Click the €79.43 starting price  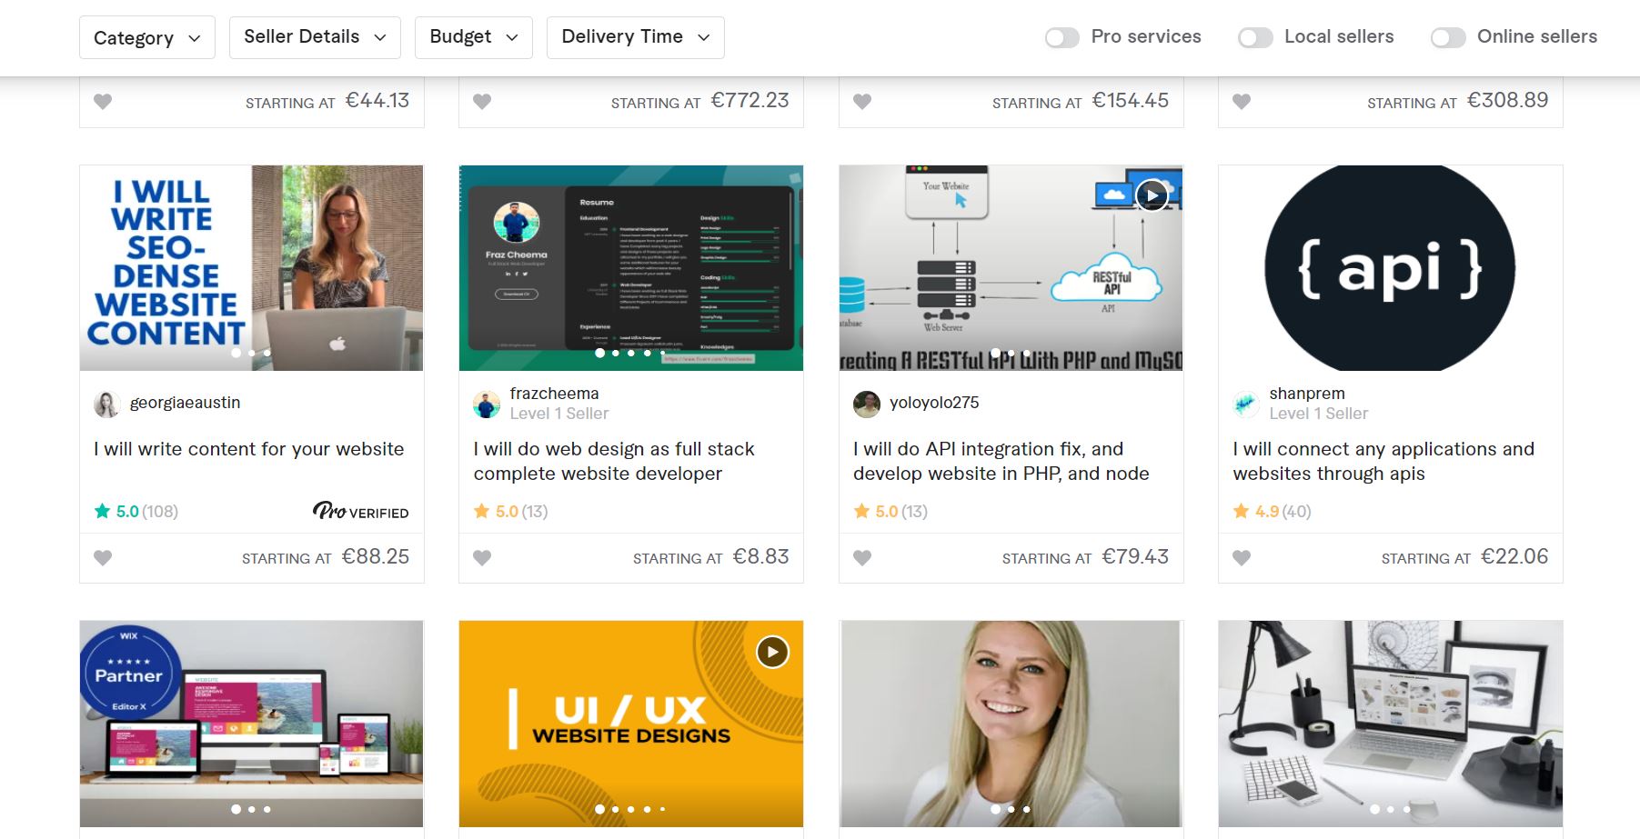coord(1135,556)
